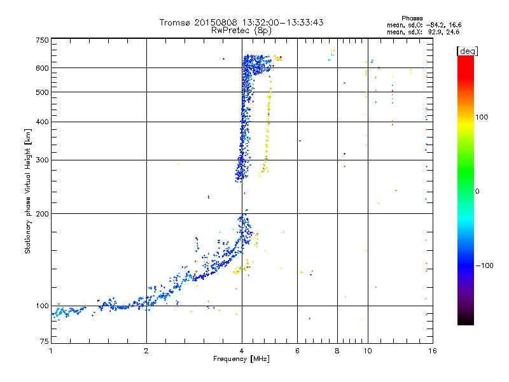Click the y-axis tick label '75'
The height and width of the screenshot is (382, 509).
point(45,341)
